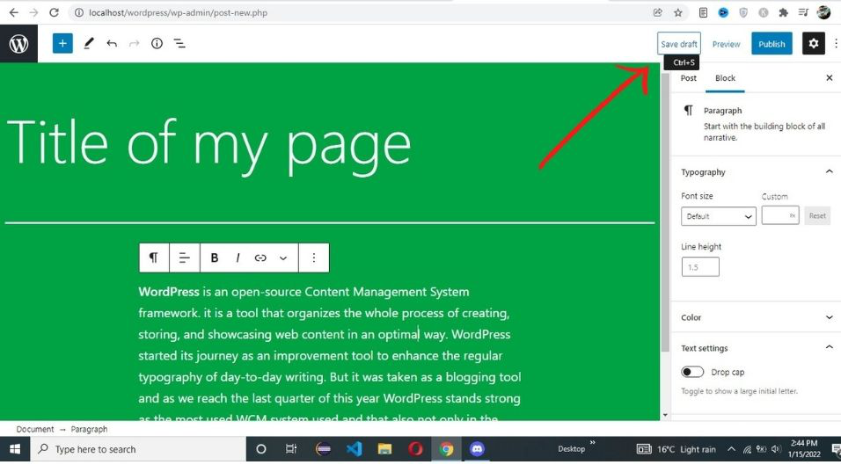The height and width of the screenshot is (472, 841).
Task: Click the redo arrow icon
Action: tap(134, 43)
